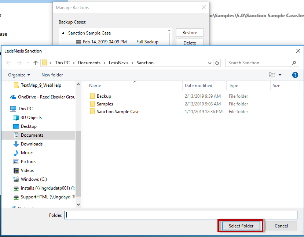Open 3D Objects in navigation pane

pyautogui.click(x=31, y=118)
